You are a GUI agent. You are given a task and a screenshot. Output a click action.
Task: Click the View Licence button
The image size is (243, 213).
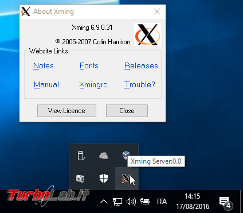coord(66,111)
